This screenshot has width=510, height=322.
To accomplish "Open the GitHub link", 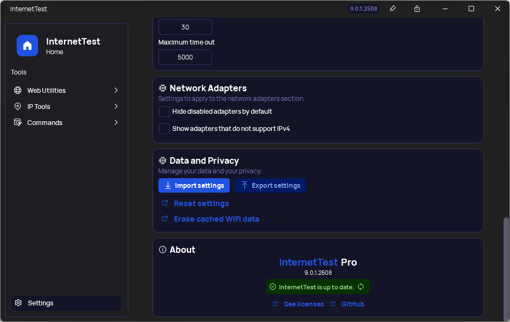I will tap(353, 304).
